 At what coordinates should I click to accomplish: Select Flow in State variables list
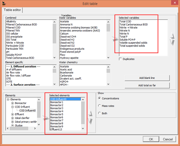point(63,55)
